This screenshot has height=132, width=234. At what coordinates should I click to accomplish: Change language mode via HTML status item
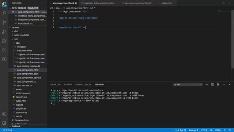[218, 130]
